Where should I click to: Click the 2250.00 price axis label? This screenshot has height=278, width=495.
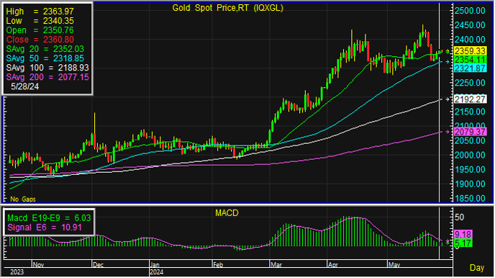click(x=470, y=83)
